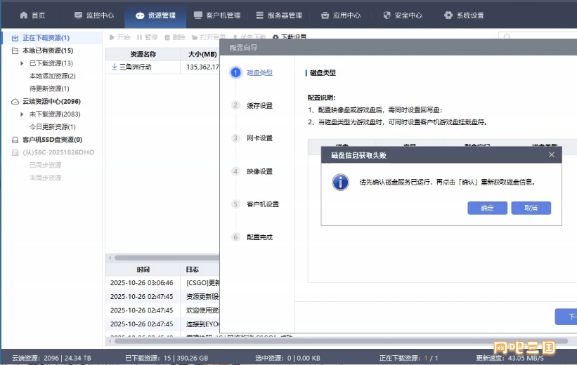Click 取消 in the error dialog

(x=531, y=208)
